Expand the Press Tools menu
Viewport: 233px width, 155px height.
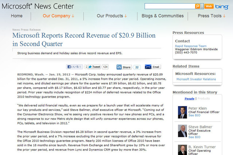211,16
